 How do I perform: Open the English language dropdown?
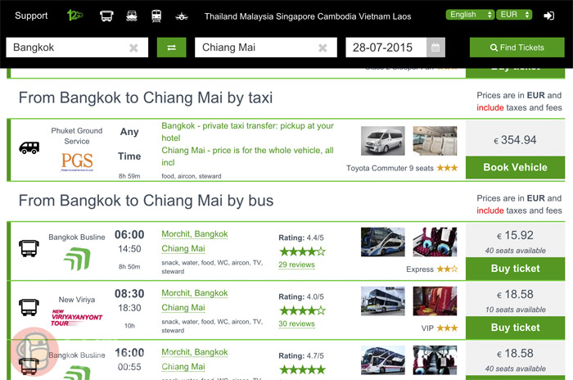click(470, 15)
